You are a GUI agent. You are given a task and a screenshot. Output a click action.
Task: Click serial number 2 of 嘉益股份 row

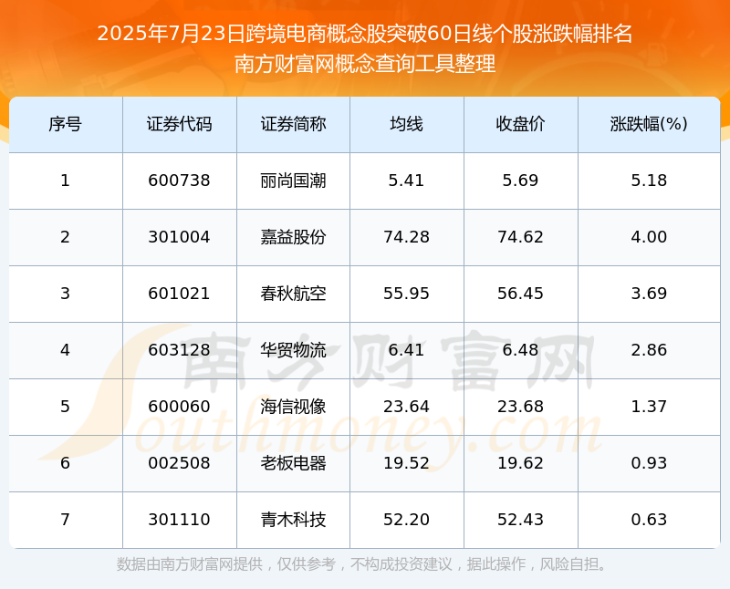[65, 237]
